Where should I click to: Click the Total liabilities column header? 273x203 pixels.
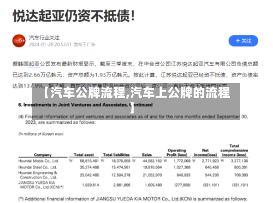point(116,155)
